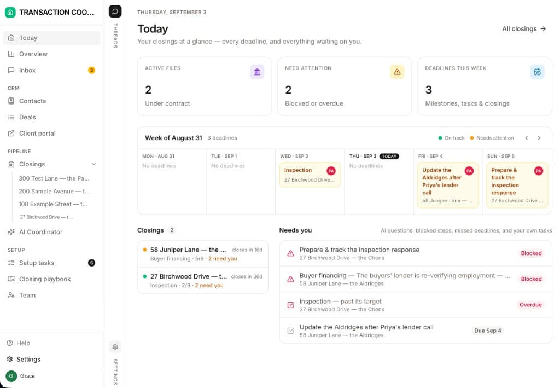Click the blue calendar icon on Deadlines card
This screenshot has width=560, height=388.
[x=537, y=72]
